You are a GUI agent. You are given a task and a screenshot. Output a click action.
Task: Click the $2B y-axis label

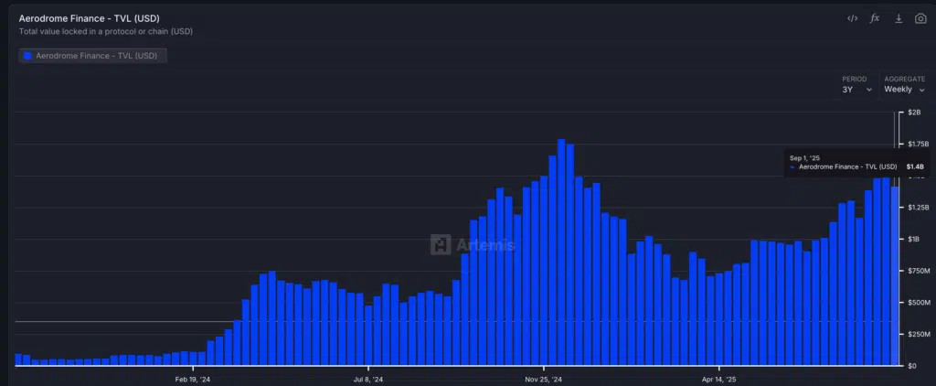[913, 113]
